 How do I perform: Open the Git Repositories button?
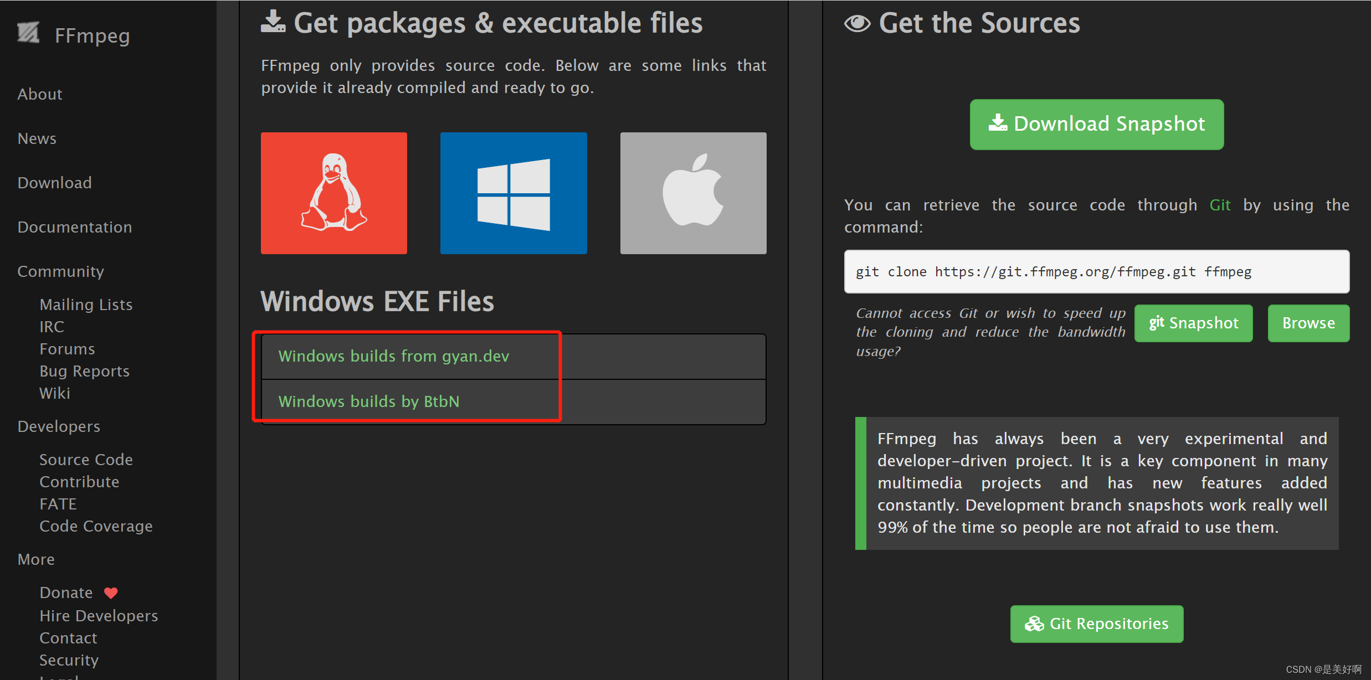[x=1096, y=624]
